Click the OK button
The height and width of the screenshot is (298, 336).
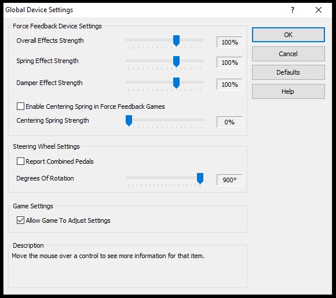click(288, 35)
